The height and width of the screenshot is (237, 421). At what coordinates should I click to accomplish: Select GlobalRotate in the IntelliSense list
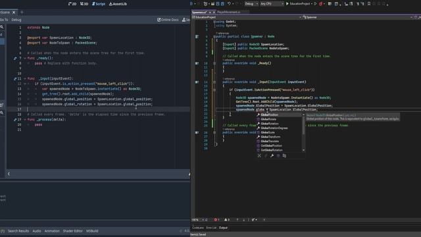(279, 119)
